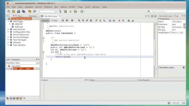Click first filter icon at Navigator bottom

coord(8,98)
